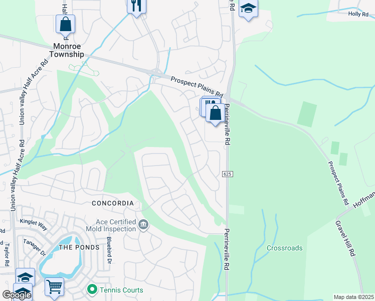Select the shopping cart marker near The Ponds

(55, 288)
